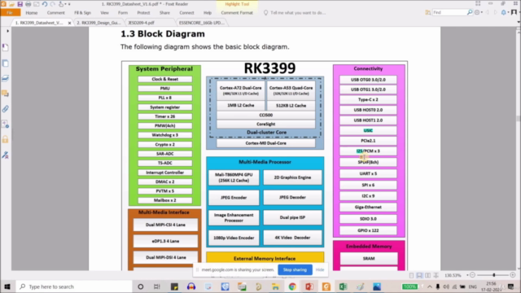Screen dimensions: 521x293
Task: Click the highlighted USIC text in diagram
Action: pos(368,130)
